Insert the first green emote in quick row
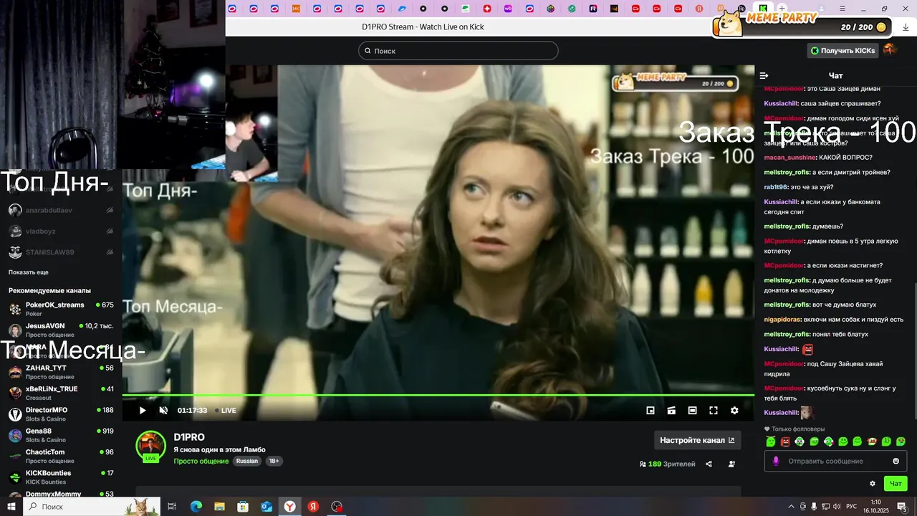The width and height of the screenshot is (917, 516). tap(771, 441)
